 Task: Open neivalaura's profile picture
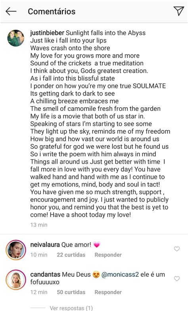pos(16,250)
